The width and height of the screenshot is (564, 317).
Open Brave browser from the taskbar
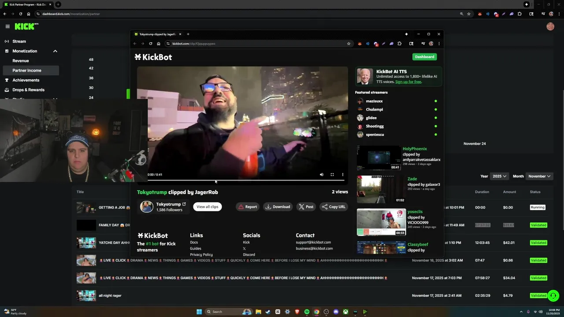coord(297,312)
